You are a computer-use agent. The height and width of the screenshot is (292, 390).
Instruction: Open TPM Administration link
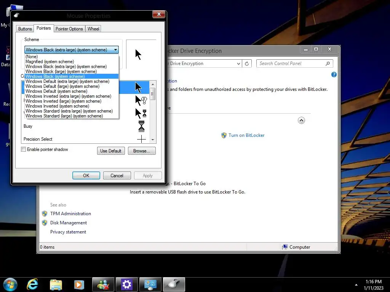(x=70, y=214)
